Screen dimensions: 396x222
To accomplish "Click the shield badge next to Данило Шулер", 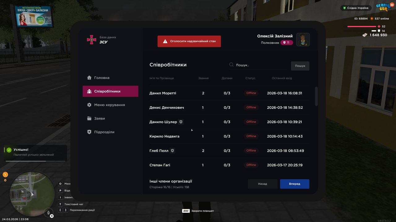I will 181,122.
